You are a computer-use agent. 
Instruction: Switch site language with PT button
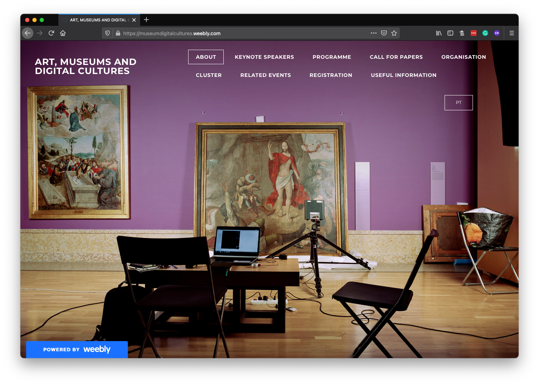click(x=458, y=103)
